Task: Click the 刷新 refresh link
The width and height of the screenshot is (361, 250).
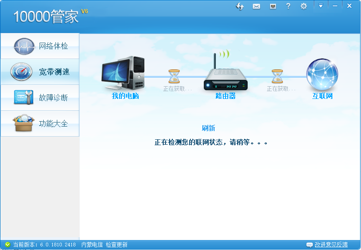Action: 208,128
